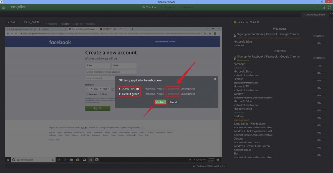Click the Facebook logo in the monitored page

coord(60,42)
